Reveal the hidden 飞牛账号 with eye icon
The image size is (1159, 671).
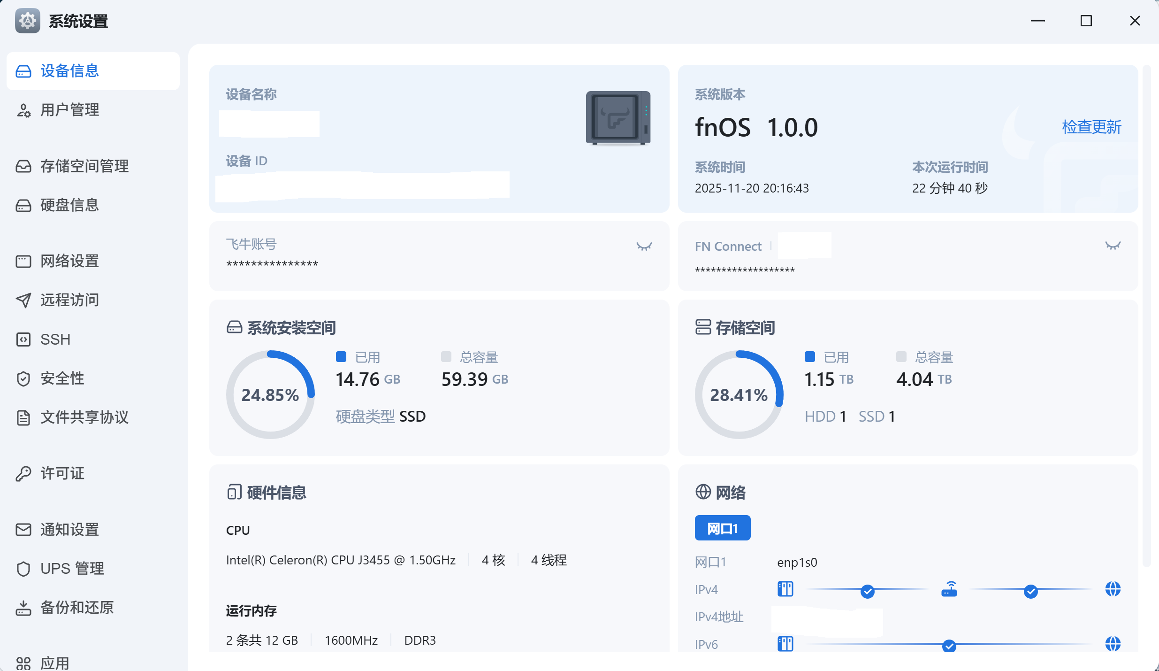point(644,247)
